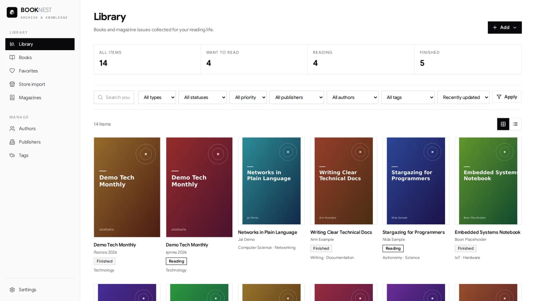The width and height of the screenshot is (535, 301).
Task: Open the Tags management page
Action: tap(40, 155)
